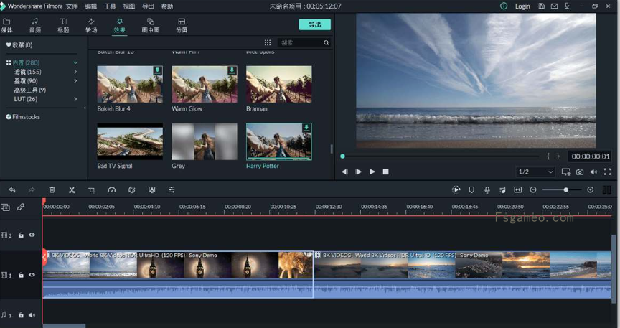
Task: Delete the selected clip with trash icon
Action: point(52,190)
